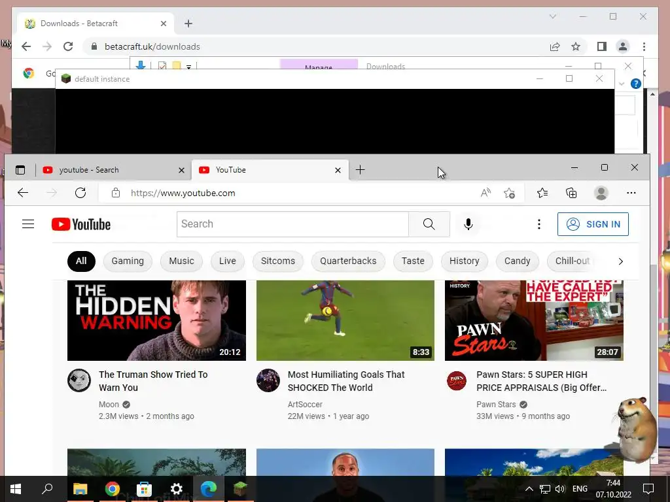Open the Windows Start menu
The height and width of the screenshot is (502, 670).
16,489
